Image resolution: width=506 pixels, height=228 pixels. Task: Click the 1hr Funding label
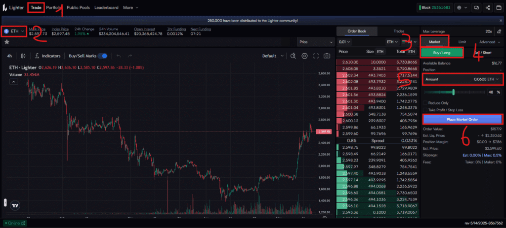175,29
